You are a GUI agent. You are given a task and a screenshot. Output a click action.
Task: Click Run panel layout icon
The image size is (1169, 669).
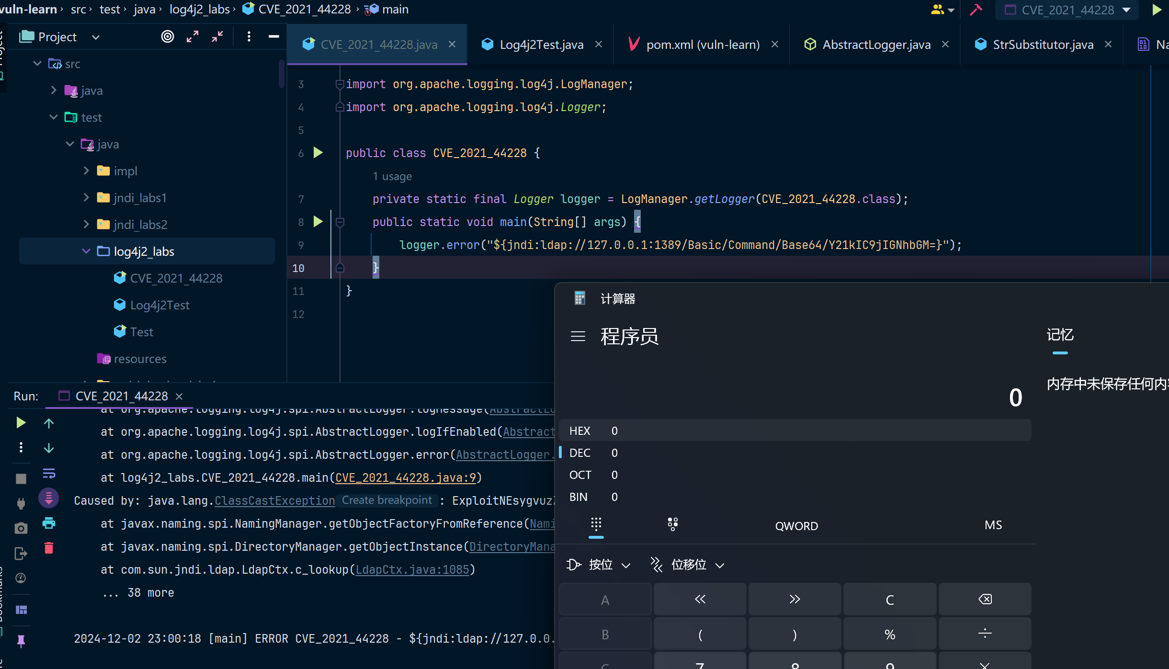tap(21, 610)
